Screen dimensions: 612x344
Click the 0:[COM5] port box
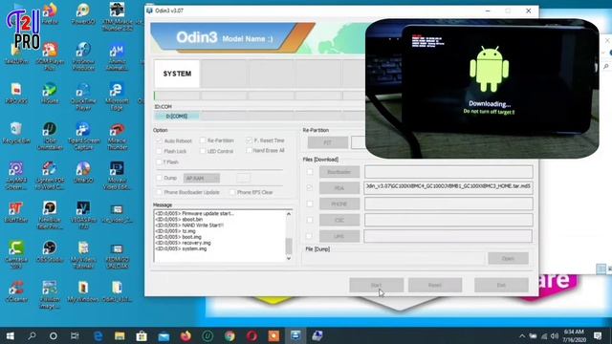[177, 117]
